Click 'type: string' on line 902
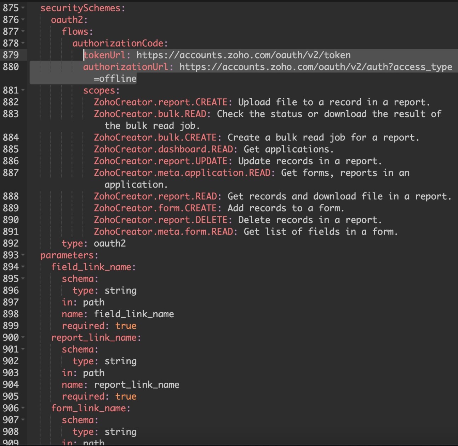The width and height of the screenshot is (458, 446). point(104,361)
